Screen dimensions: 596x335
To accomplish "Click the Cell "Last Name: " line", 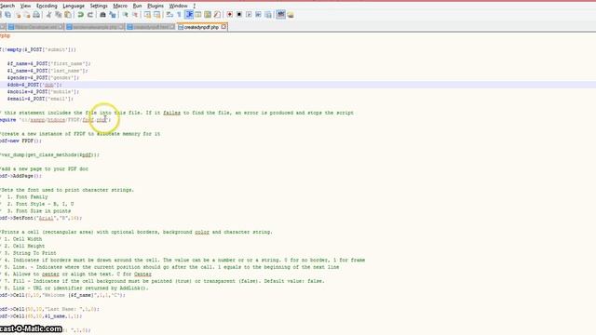I will [x=49, y=309].
